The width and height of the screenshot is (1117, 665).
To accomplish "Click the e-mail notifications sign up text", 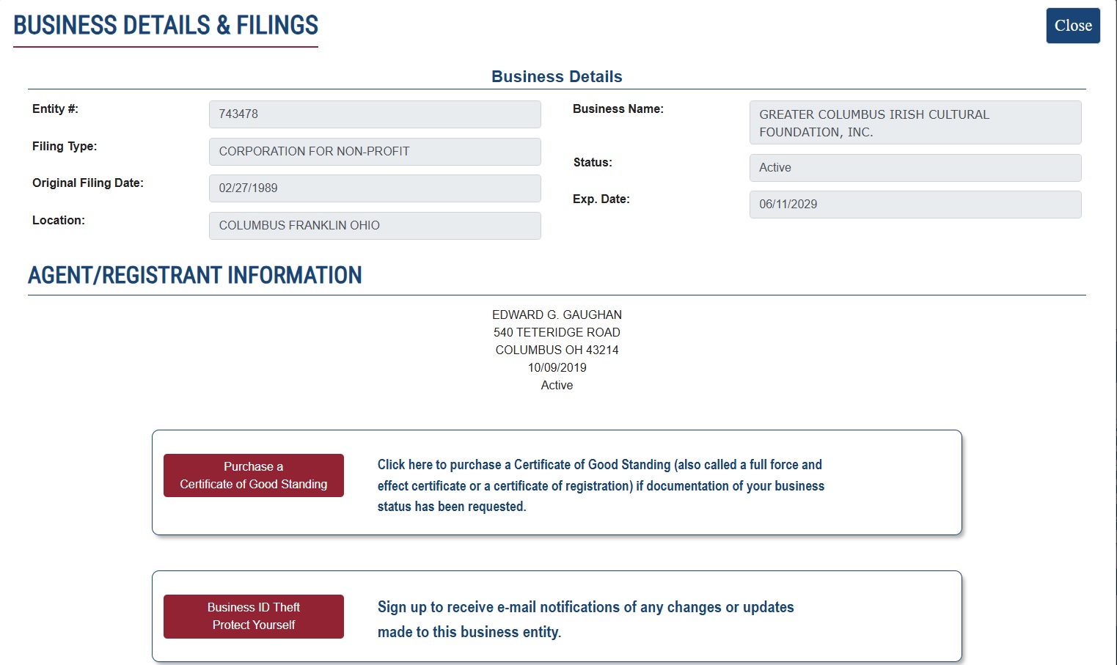I will (x=585, y=619).
